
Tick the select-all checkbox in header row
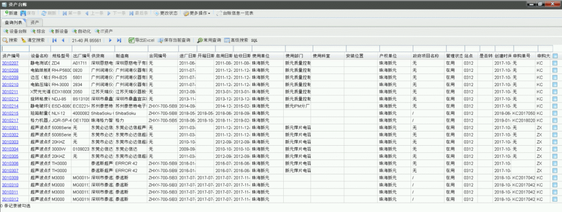(555, 56)
